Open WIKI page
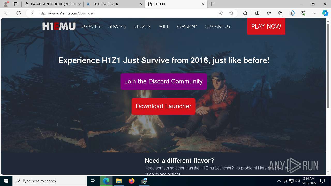The image size is (331, 186). click(x=164, y=26)
